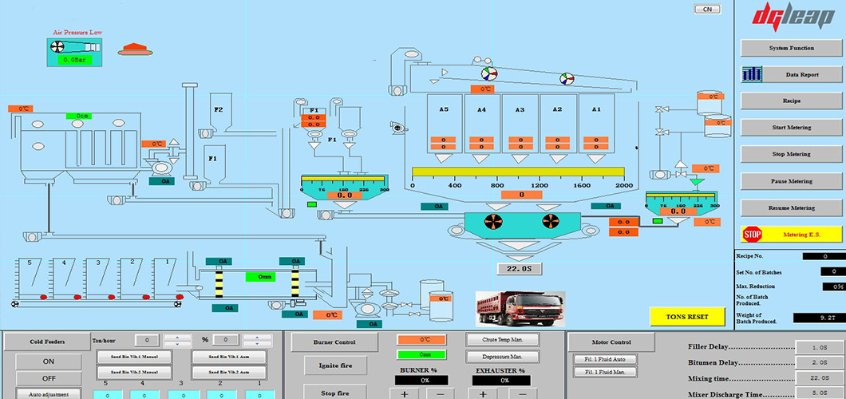Click the yellow aggregate weigh scale bar
Screen dimensions: 846x399
[520, 172]
